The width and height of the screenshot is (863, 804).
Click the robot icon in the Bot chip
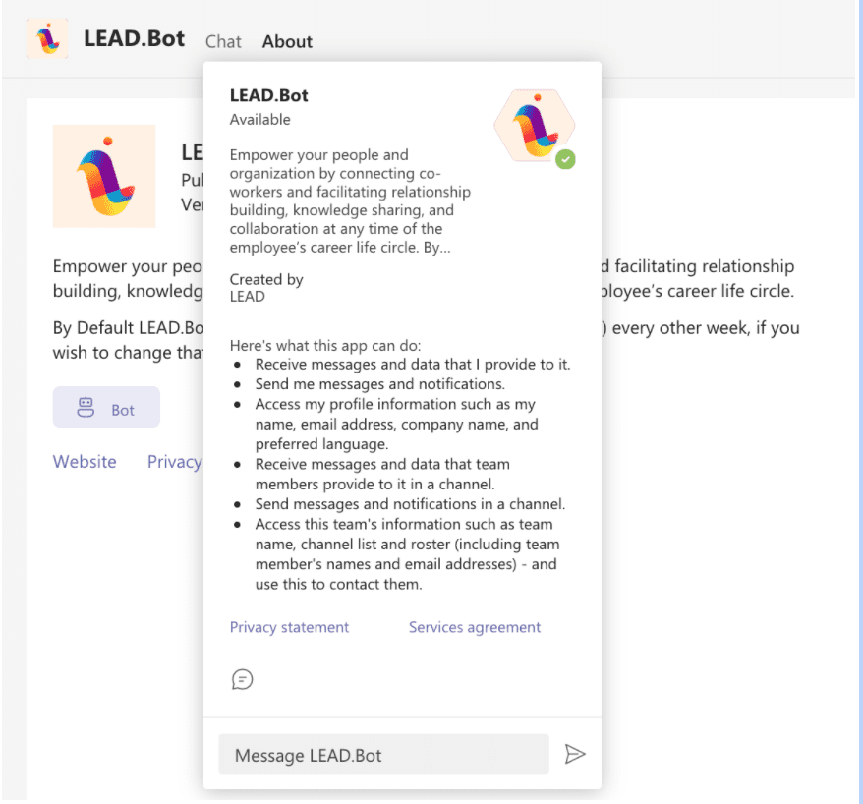[86, 408]
